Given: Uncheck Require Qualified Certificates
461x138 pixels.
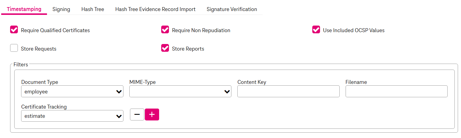Looking at the screenshot, I should coord(14,30).
